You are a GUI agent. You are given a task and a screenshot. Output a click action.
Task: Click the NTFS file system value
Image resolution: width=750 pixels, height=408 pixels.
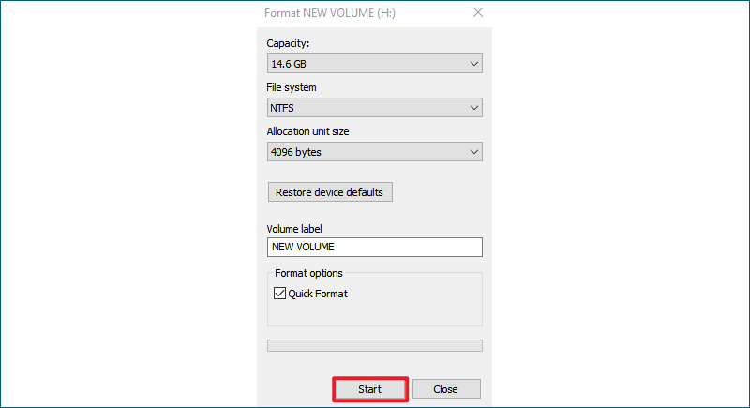pos(282,108)
